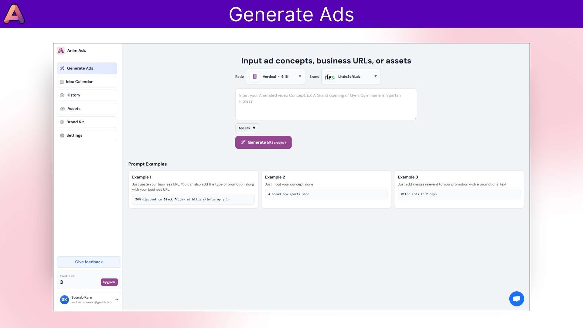Navigate to the Brand Kit section

[87, 122]
